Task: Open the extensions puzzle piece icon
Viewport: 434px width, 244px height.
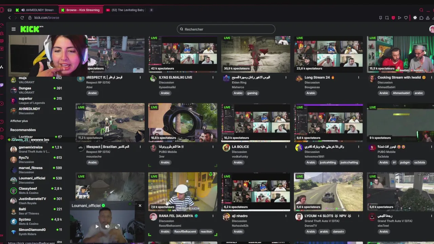Action: point(421,18)
